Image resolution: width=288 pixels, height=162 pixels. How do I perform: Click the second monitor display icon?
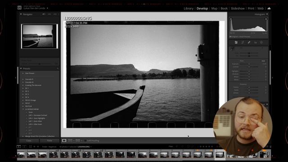pyautogui.click(x=24, y=147)
